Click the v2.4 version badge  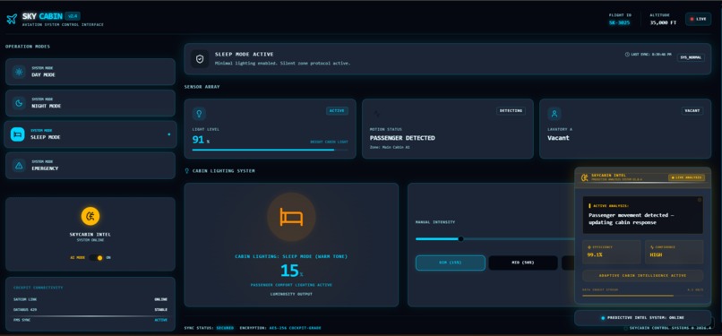coord(73,15)
